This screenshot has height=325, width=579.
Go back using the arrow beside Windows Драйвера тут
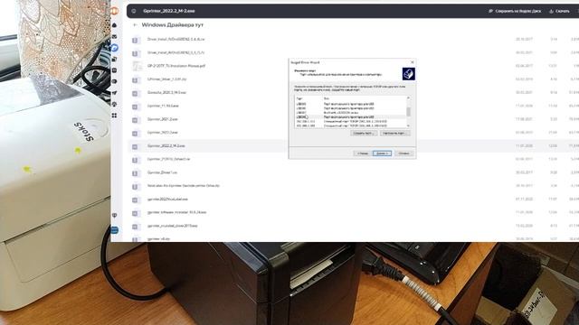(135, 25)
